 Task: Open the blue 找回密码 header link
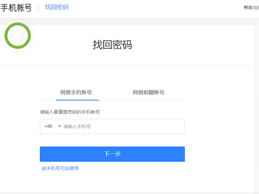coord(57,7)
